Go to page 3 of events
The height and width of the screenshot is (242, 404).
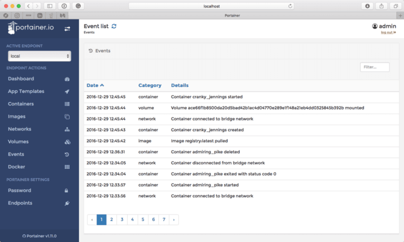122,219
